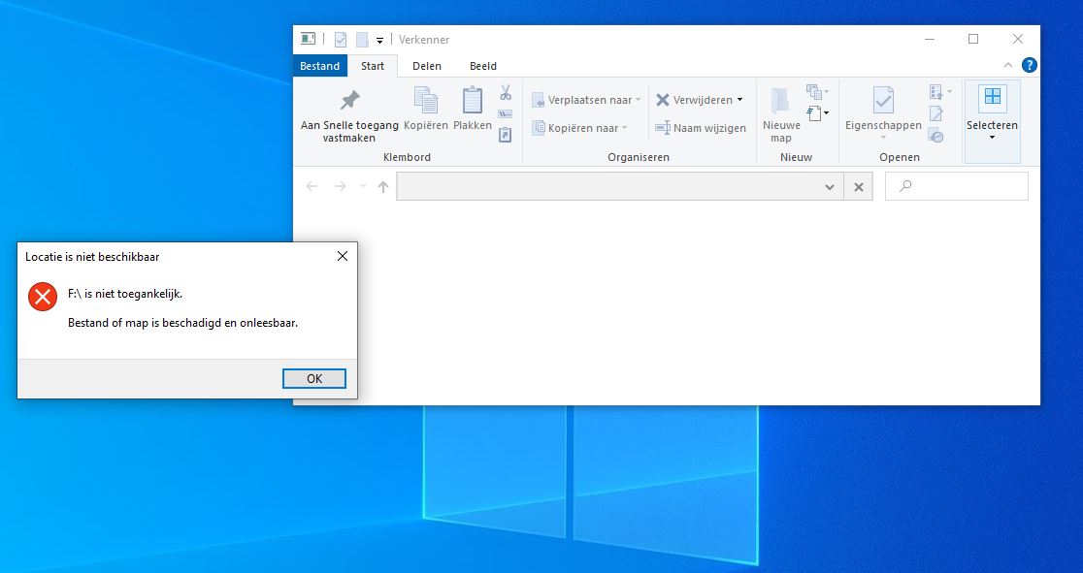Click the open icon in Openen group
The height and width of the screenshot is (573, 1083).
pos(936,91)
